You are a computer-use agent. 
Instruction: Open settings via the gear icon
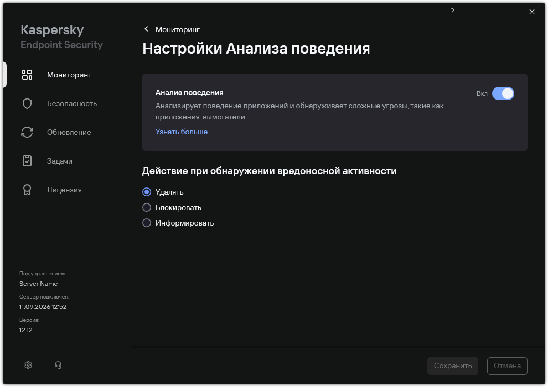28,365
